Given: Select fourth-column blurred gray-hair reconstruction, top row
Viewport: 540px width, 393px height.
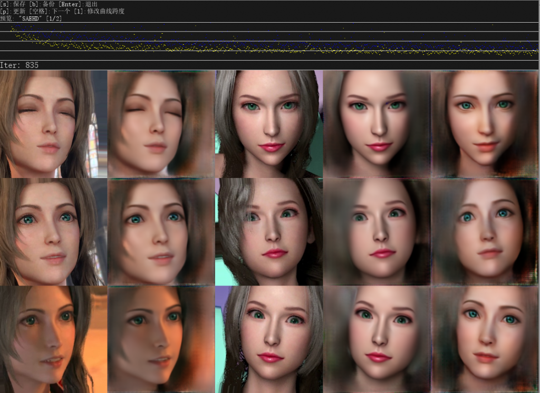Looking at the screenshot, I should click(x=377, y=124).
